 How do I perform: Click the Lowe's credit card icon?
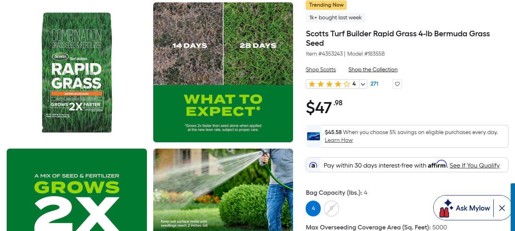pyautogui.click(x=314, y=136)
